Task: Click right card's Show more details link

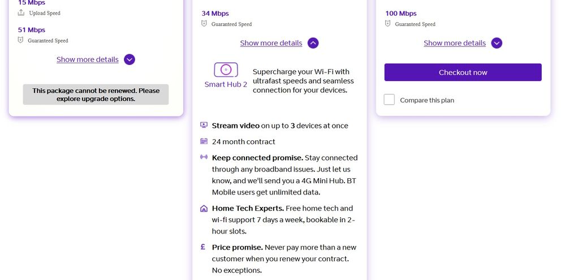Action: click(455, 43)
